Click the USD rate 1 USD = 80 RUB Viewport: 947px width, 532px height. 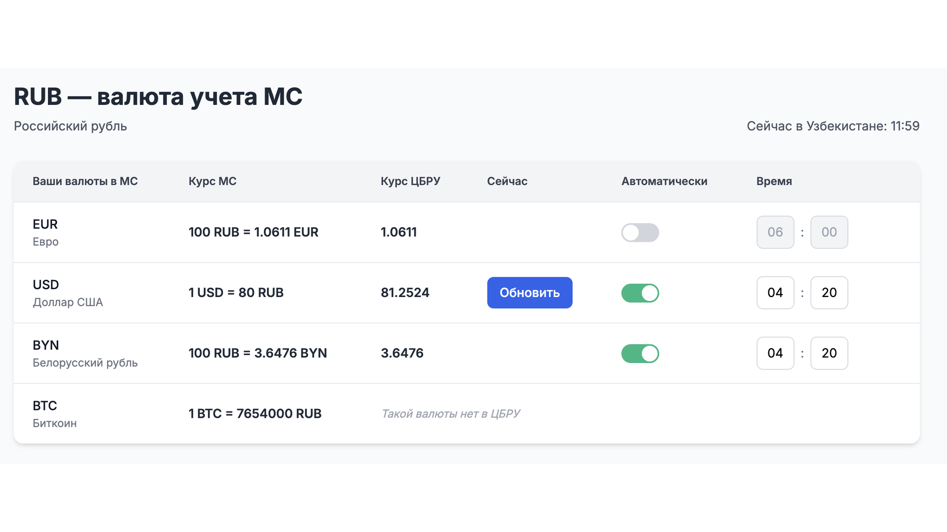coord(236,293)
